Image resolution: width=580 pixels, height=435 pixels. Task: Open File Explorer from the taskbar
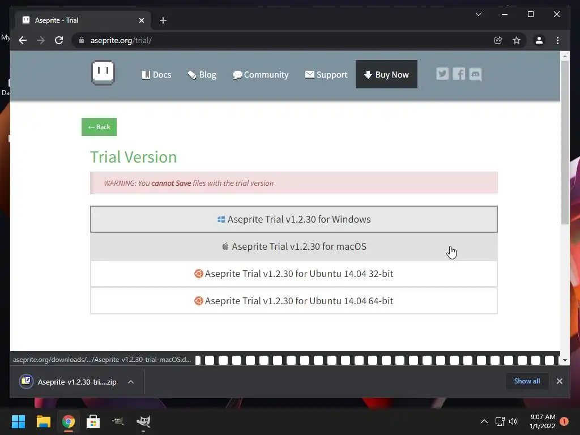43,421
